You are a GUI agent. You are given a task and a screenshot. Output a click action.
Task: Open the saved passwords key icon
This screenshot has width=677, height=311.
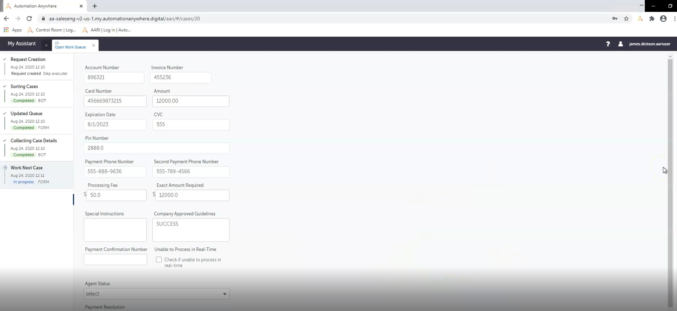pyautogui.click(x=615, y=19)
